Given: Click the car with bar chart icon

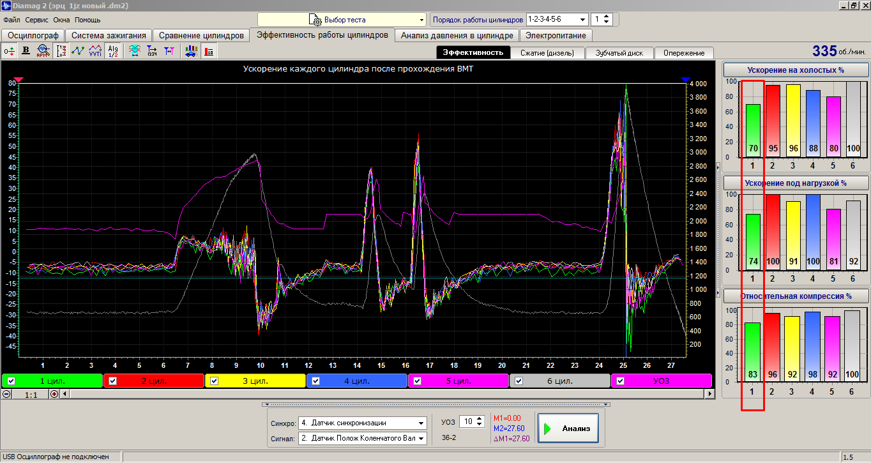Looking at the screenshot, I should [191, 51].
